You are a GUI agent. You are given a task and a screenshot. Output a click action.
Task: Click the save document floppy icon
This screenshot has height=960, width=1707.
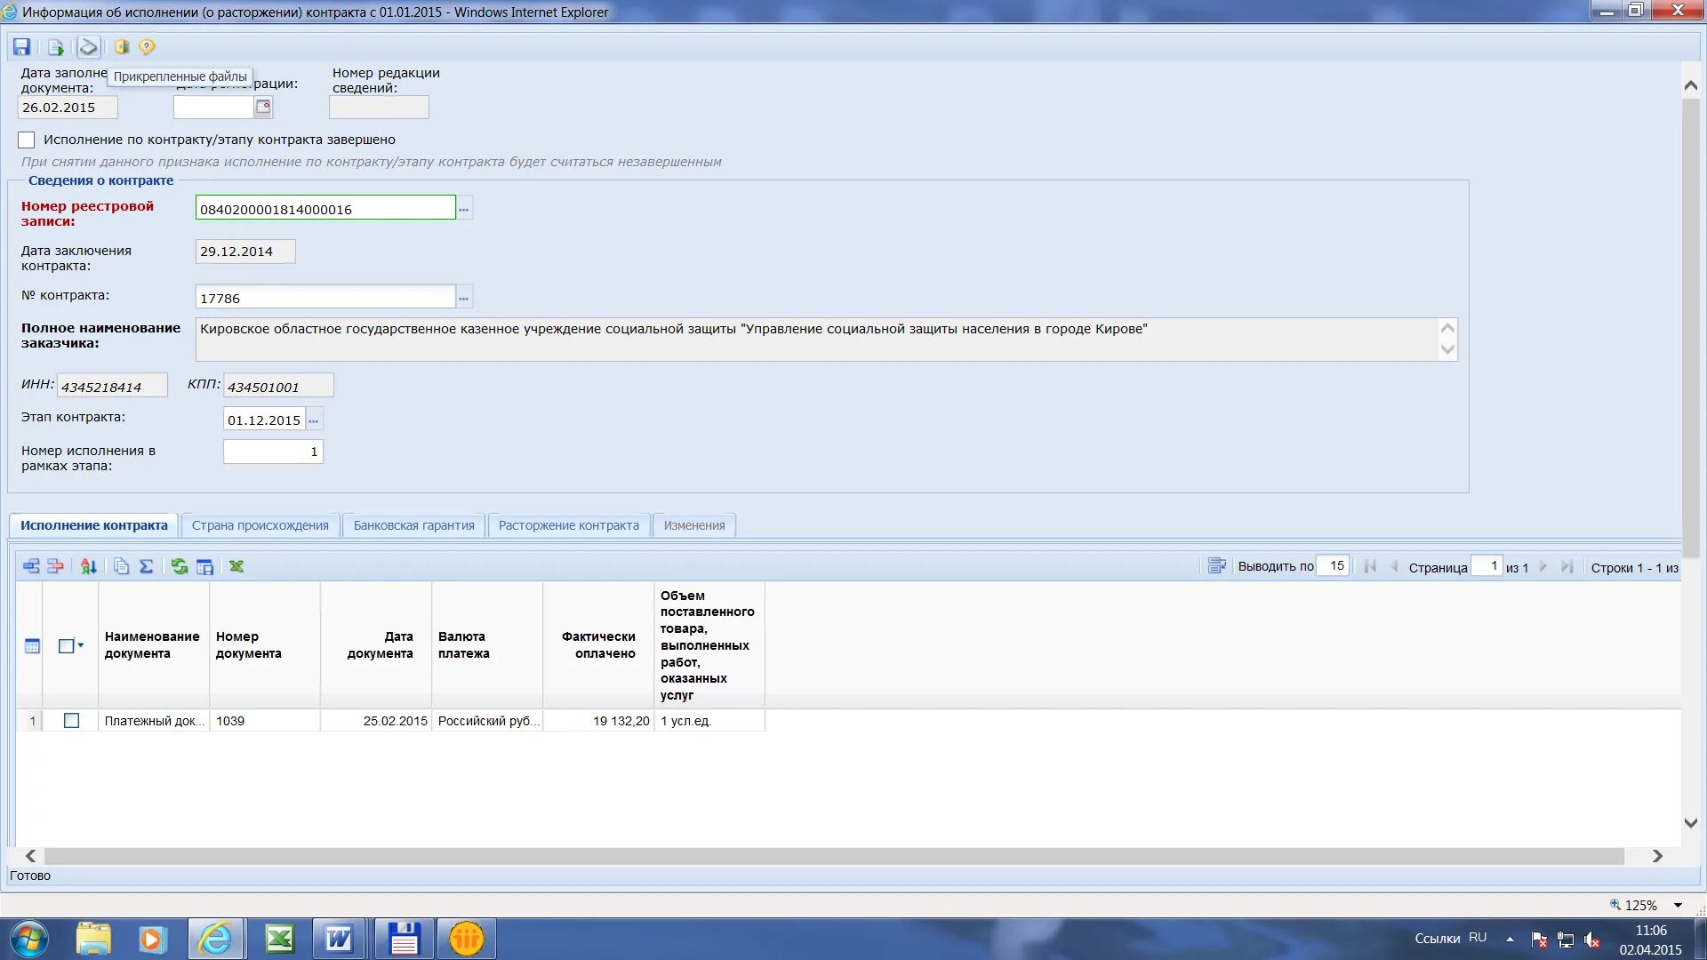click(x=22, y=47)
